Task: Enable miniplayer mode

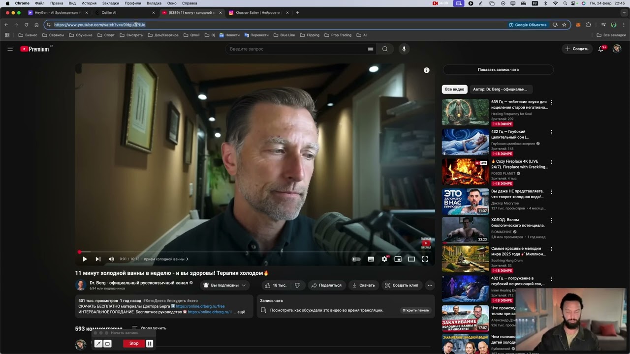Action: click(398, 259)
